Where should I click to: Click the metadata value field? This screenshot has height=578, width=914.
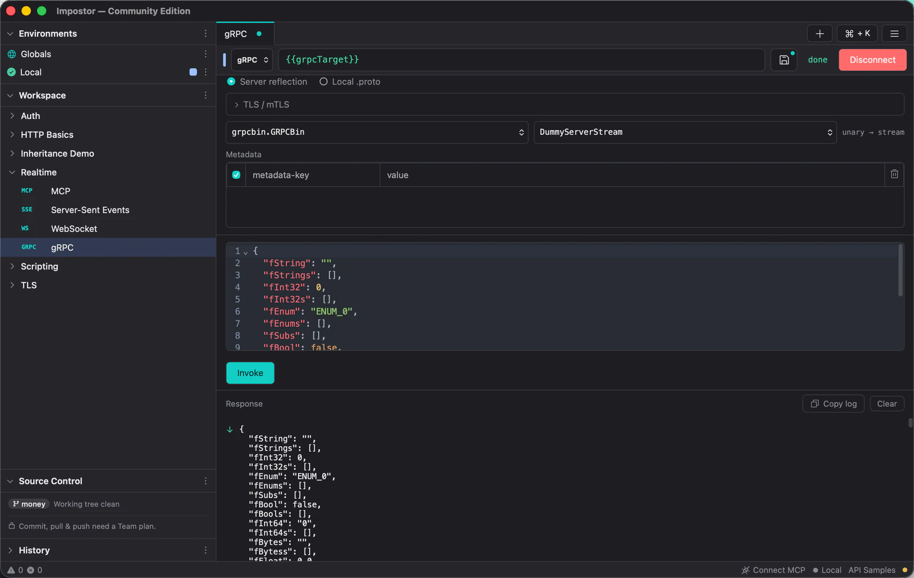point(632,175)
